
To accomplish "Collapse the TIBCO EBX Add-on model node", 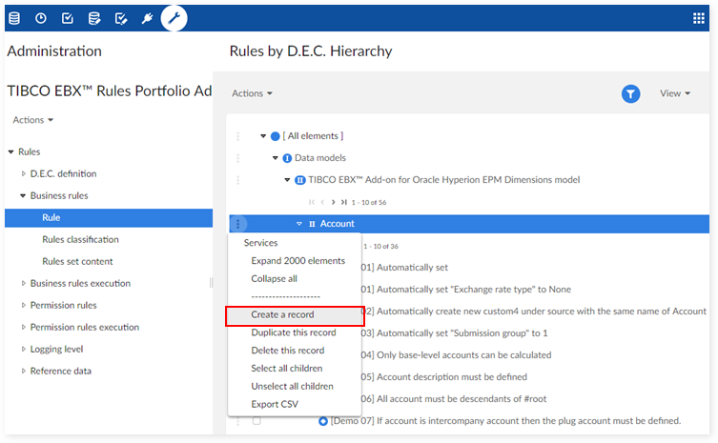I will [x=287, y=180].
